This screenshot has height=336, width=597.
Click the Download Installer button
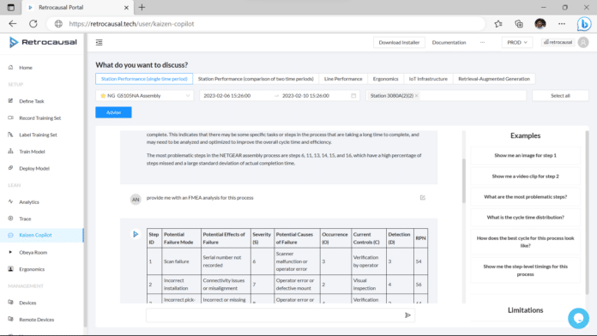[399, 42]
